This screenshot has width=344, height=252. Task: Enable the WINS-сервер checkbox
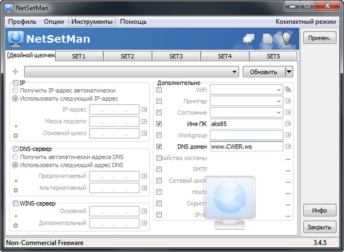point(15,203)
